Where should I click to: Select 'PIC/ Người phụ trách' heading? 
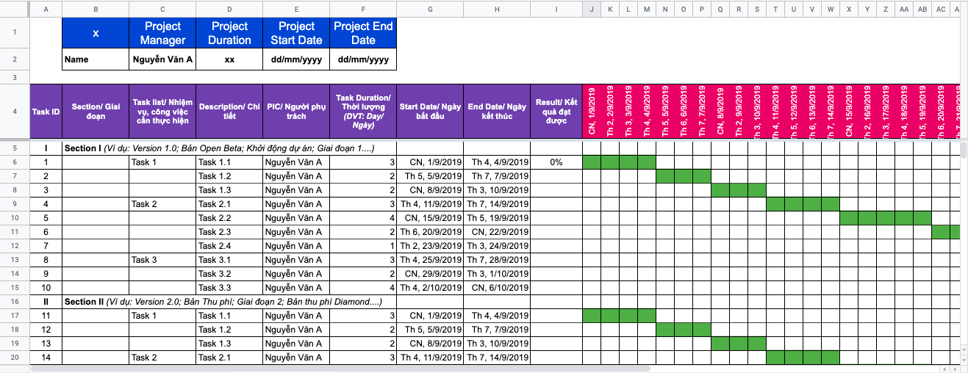click(296, 112)
